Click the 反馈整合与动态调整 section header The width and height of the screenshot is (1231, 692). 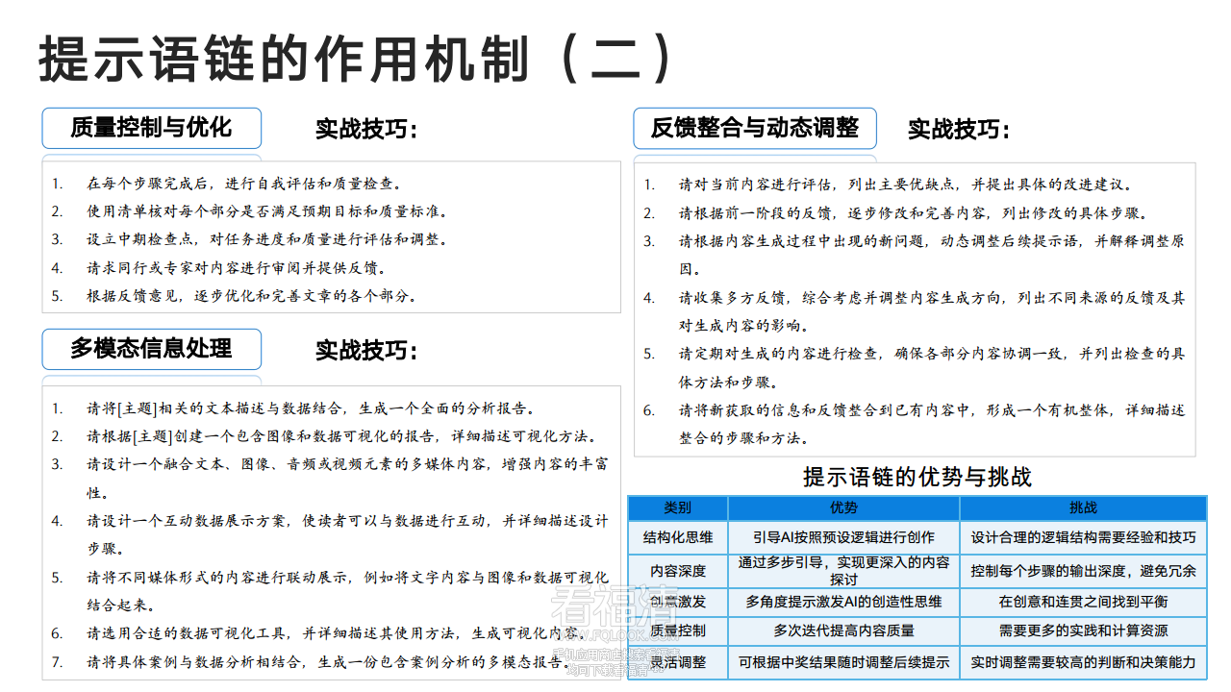click(754, 128)
